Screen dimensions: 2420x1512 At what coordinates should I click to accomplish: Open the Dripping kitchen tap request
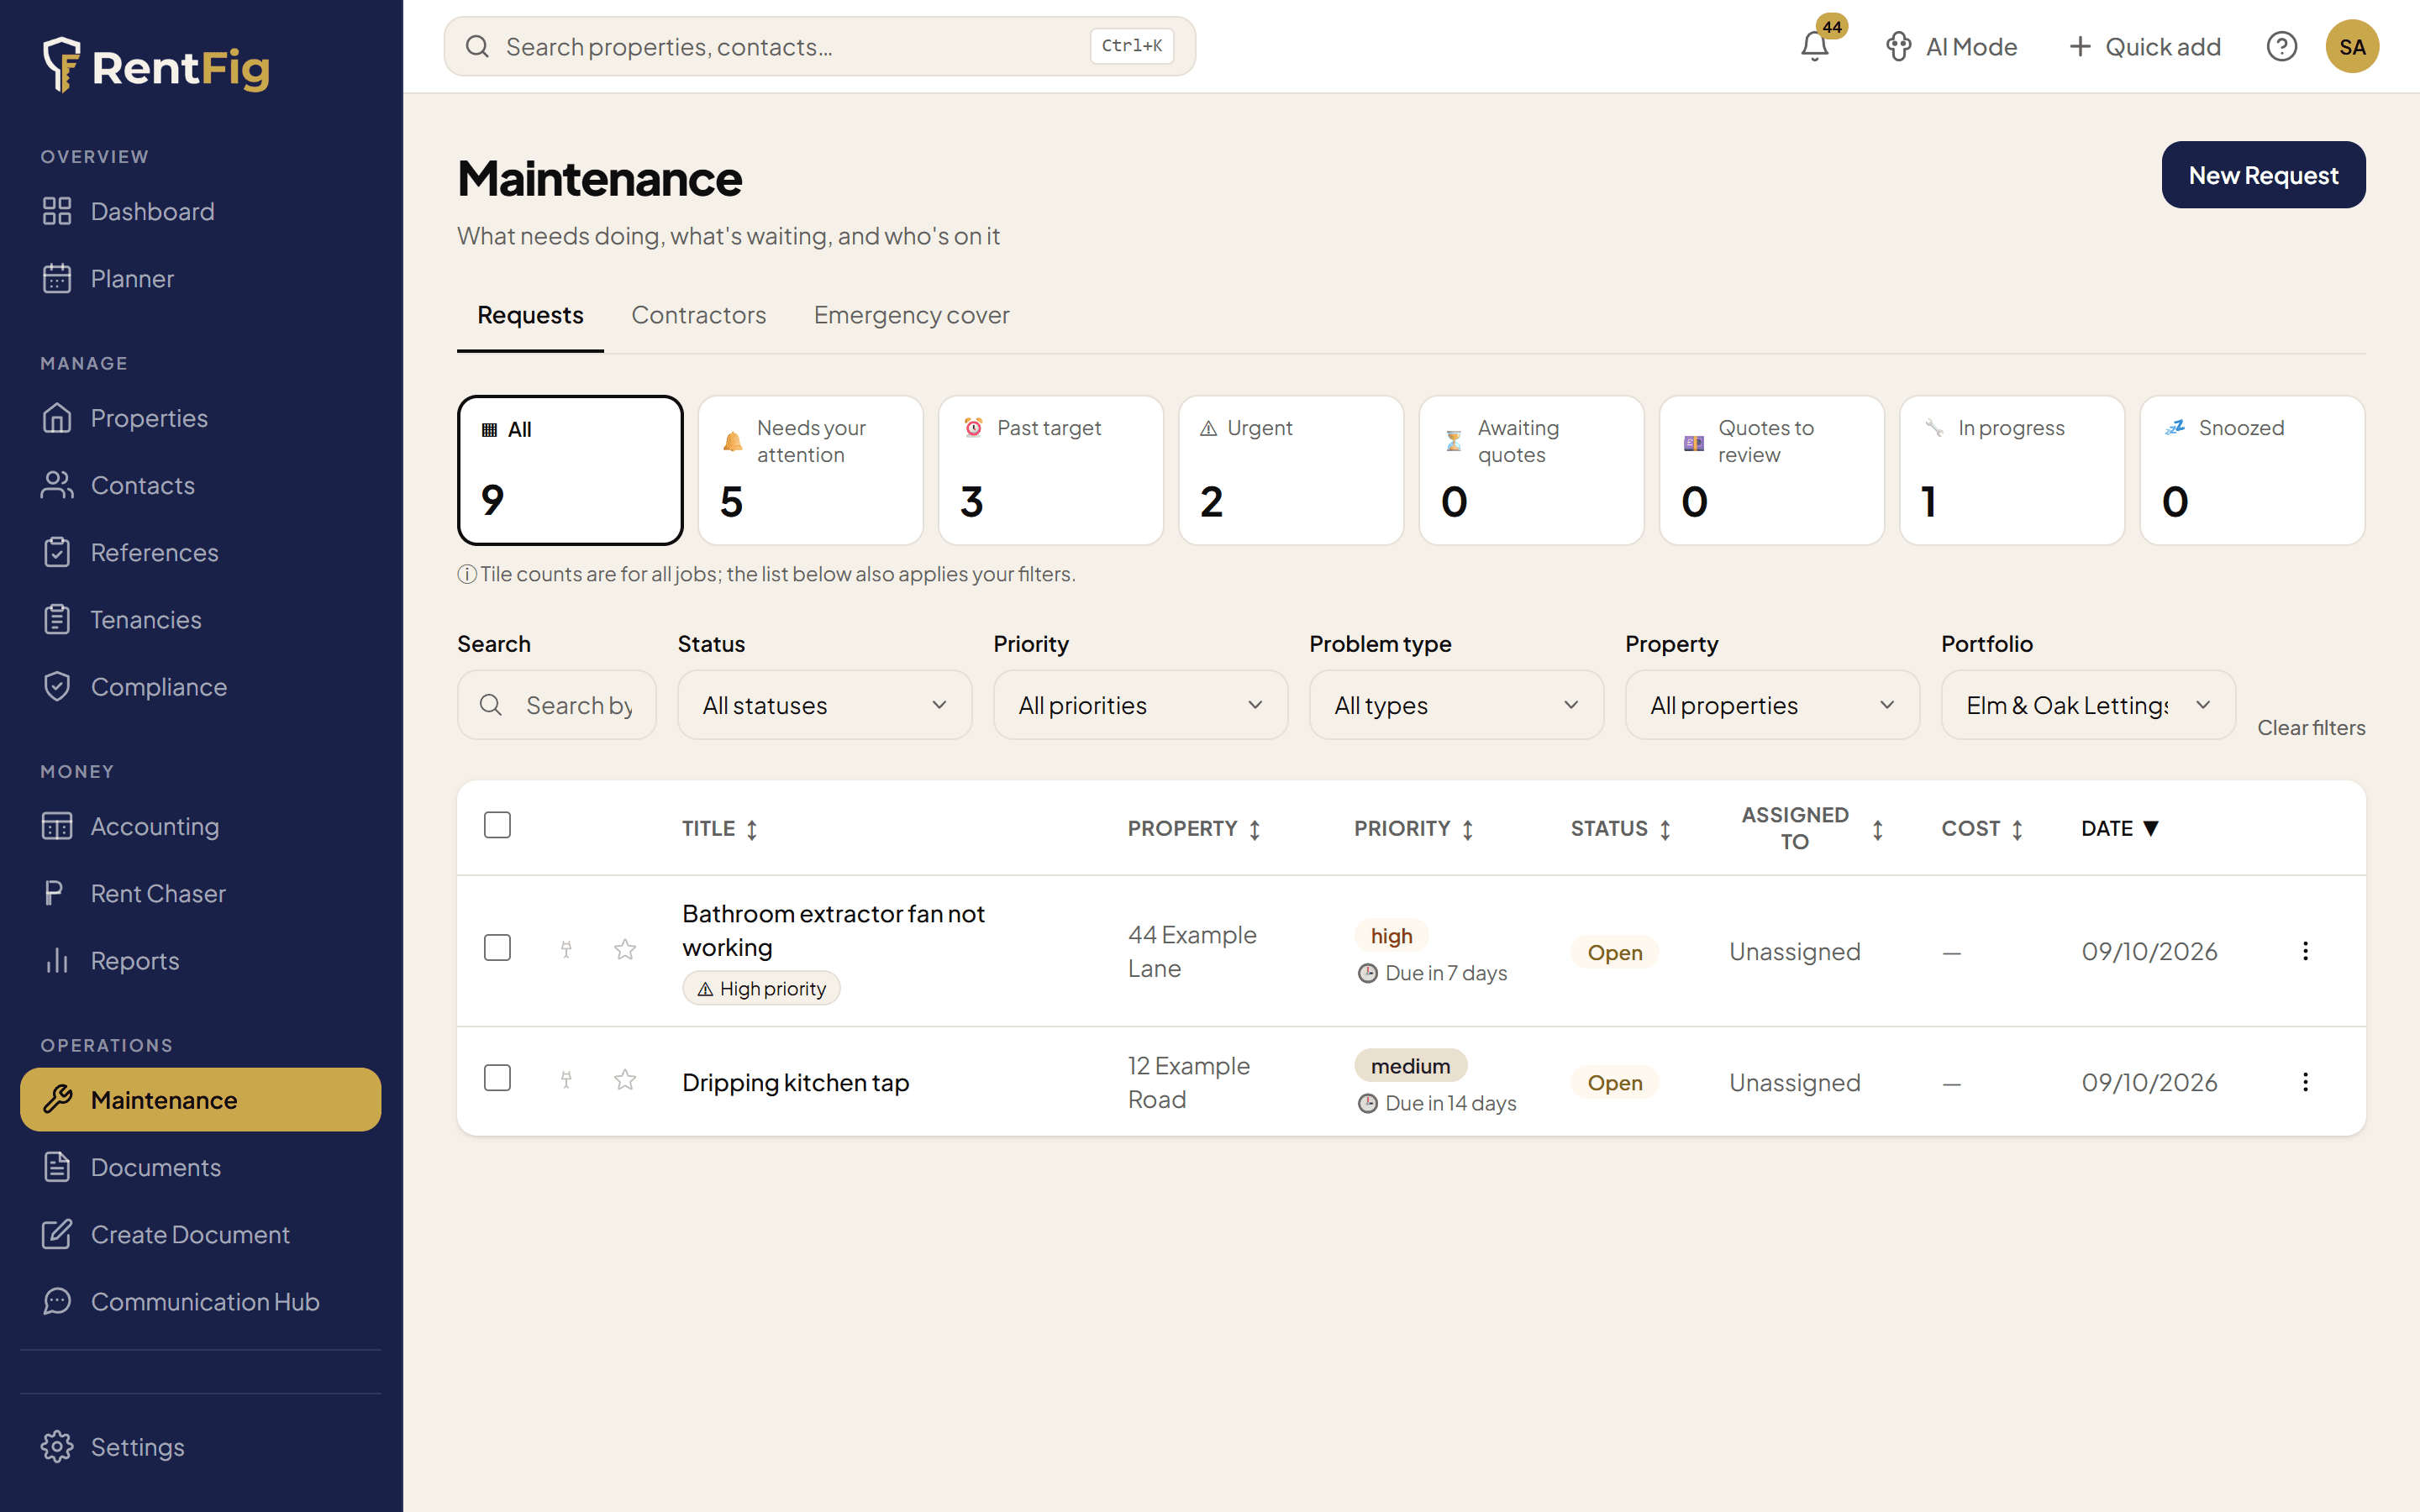point(795,1082)
